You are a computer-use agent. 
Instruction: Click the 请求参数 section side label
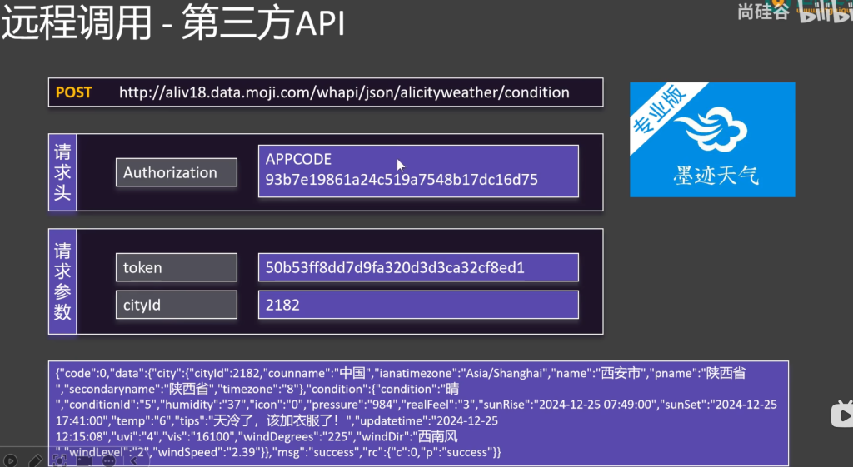62,281
